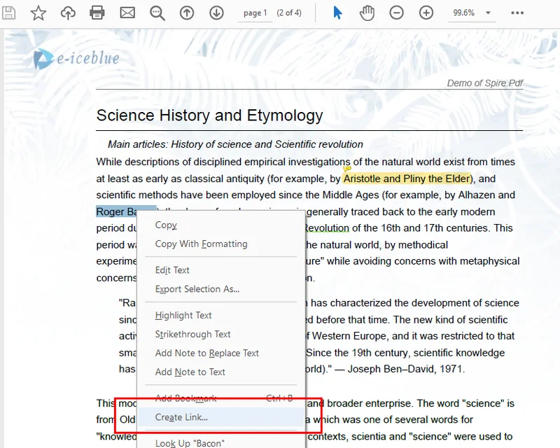Go to previous page with up arrow
560x448 pixels.
click(187, 13)
